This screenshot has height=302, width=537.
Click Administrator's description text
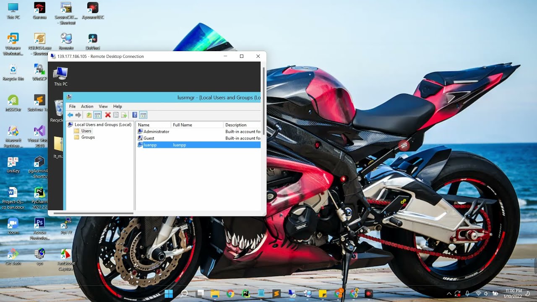click(243, 132)
